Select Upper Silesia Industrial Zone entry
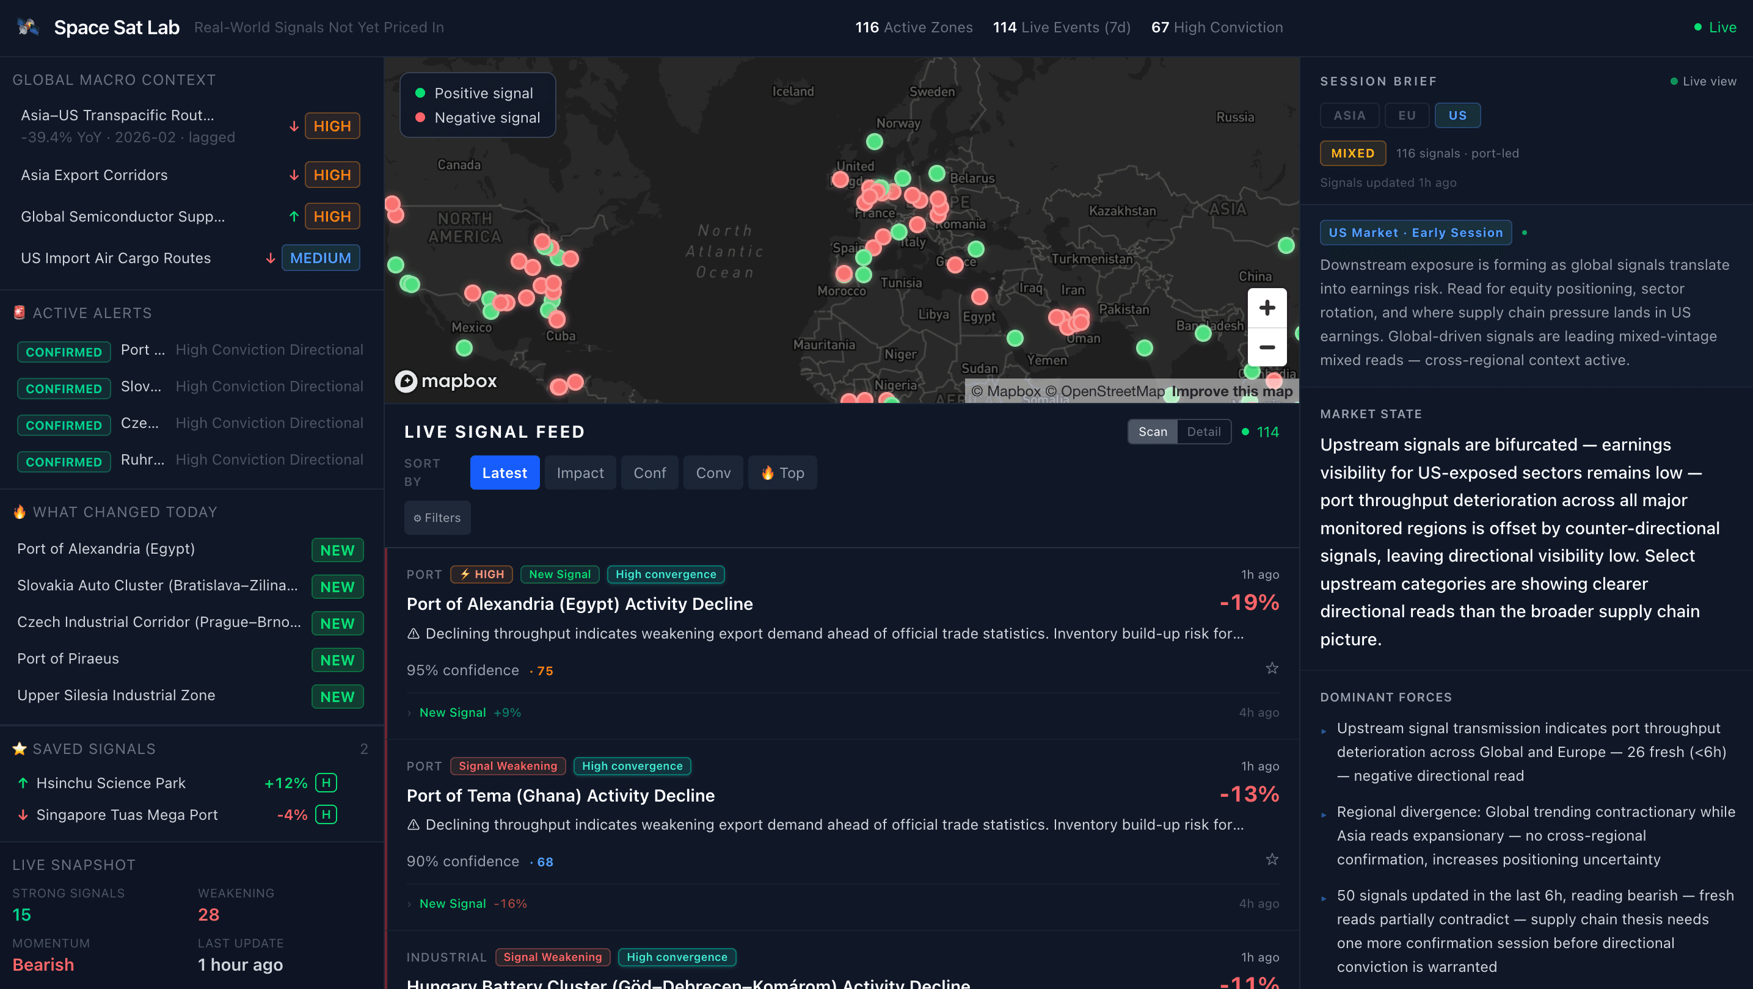Image resolution: width=1753 pixels, height=989 pixels. [191, 696]
